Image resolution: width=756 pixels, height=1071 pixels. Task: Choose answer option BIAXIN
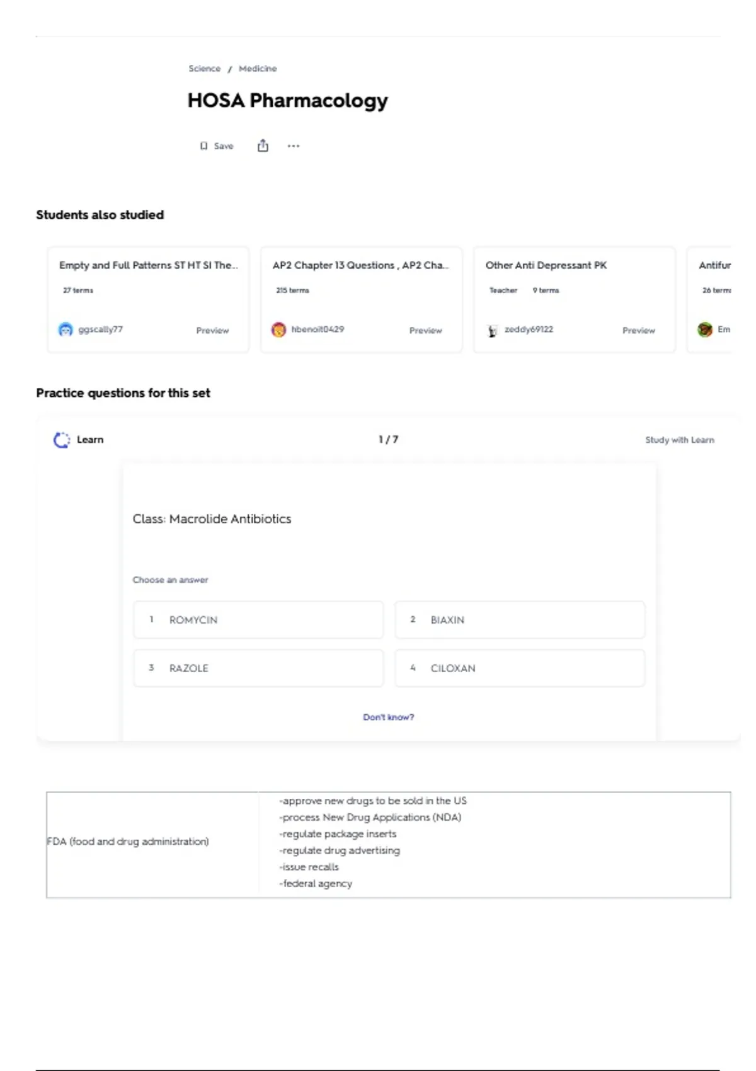[520, 620]
